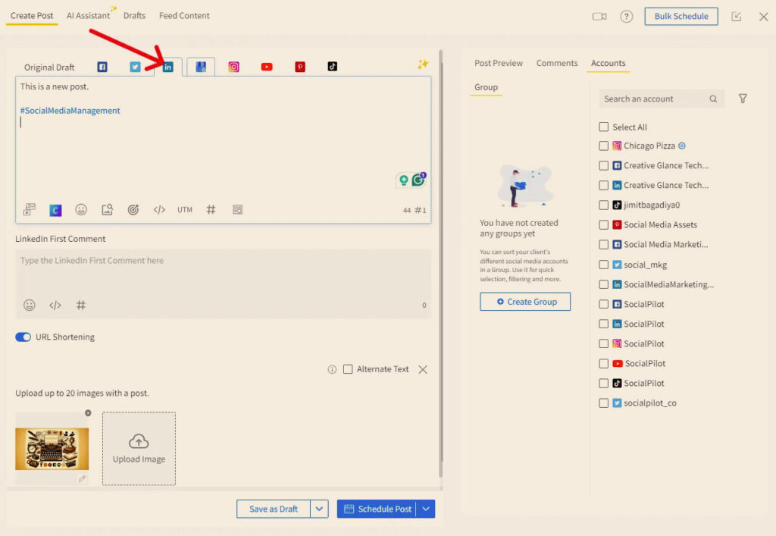Click the video camera icon in header

pos(599,17)
